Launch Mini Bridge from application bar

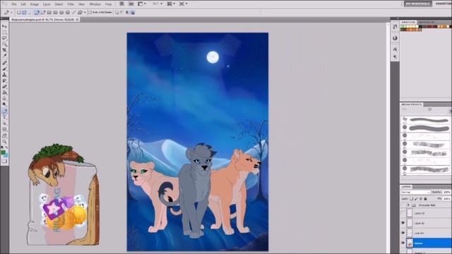click(x=131, y=4)
